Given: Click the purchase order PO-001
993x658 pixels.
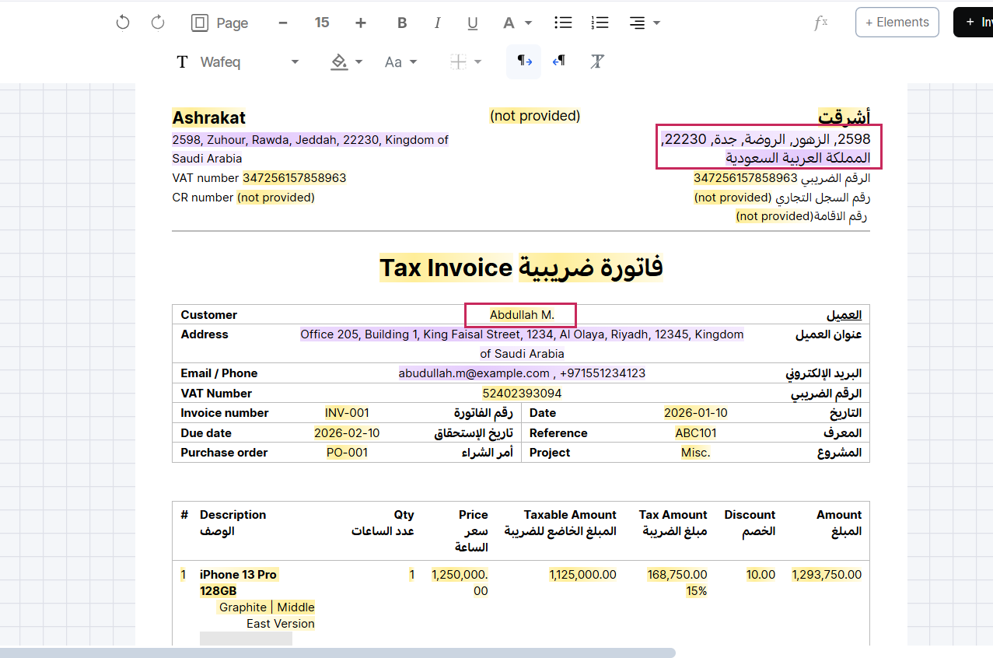Looking at the screenshot, I should 347,453.
